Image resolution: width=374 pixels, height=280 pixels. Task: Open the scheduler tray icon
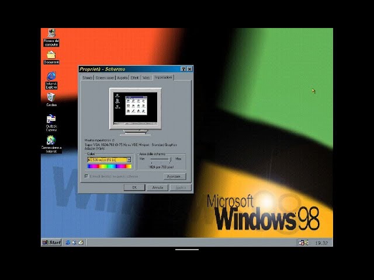pyautogui.click(x=301, y=243)
